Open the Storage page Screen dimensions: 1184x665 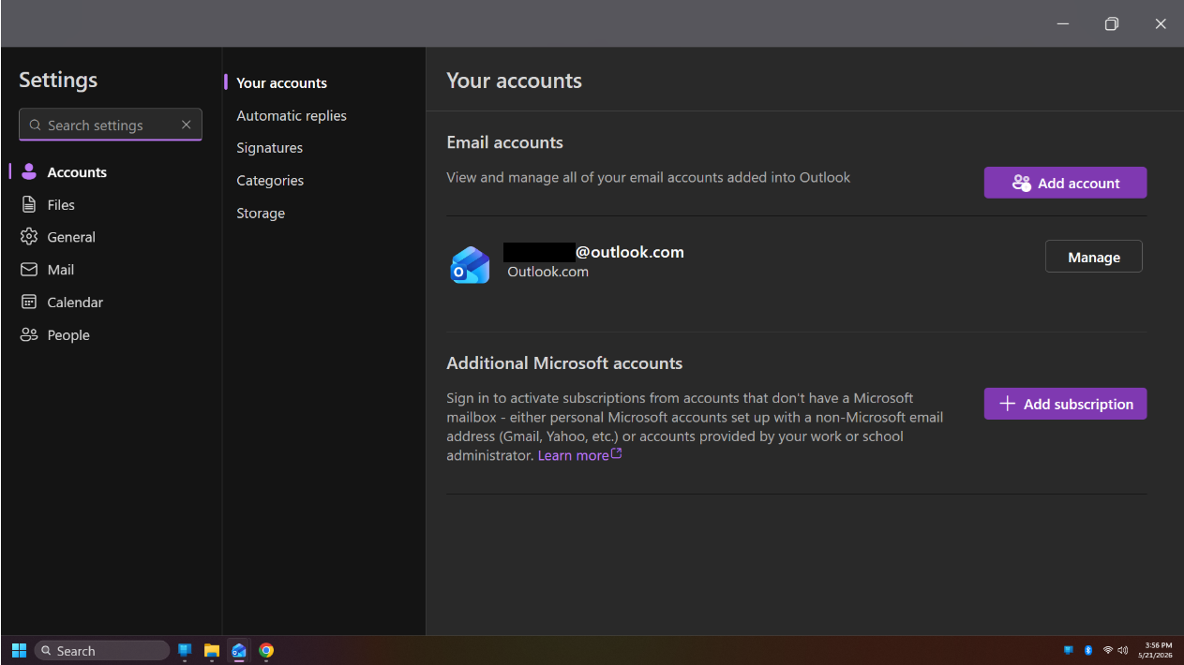261,214
